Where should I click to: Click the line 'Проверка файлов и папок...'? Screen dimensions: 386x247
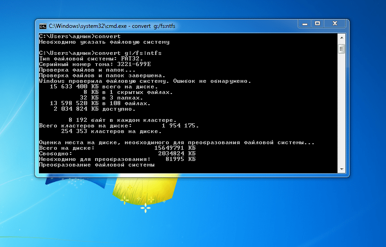(87, 70)
